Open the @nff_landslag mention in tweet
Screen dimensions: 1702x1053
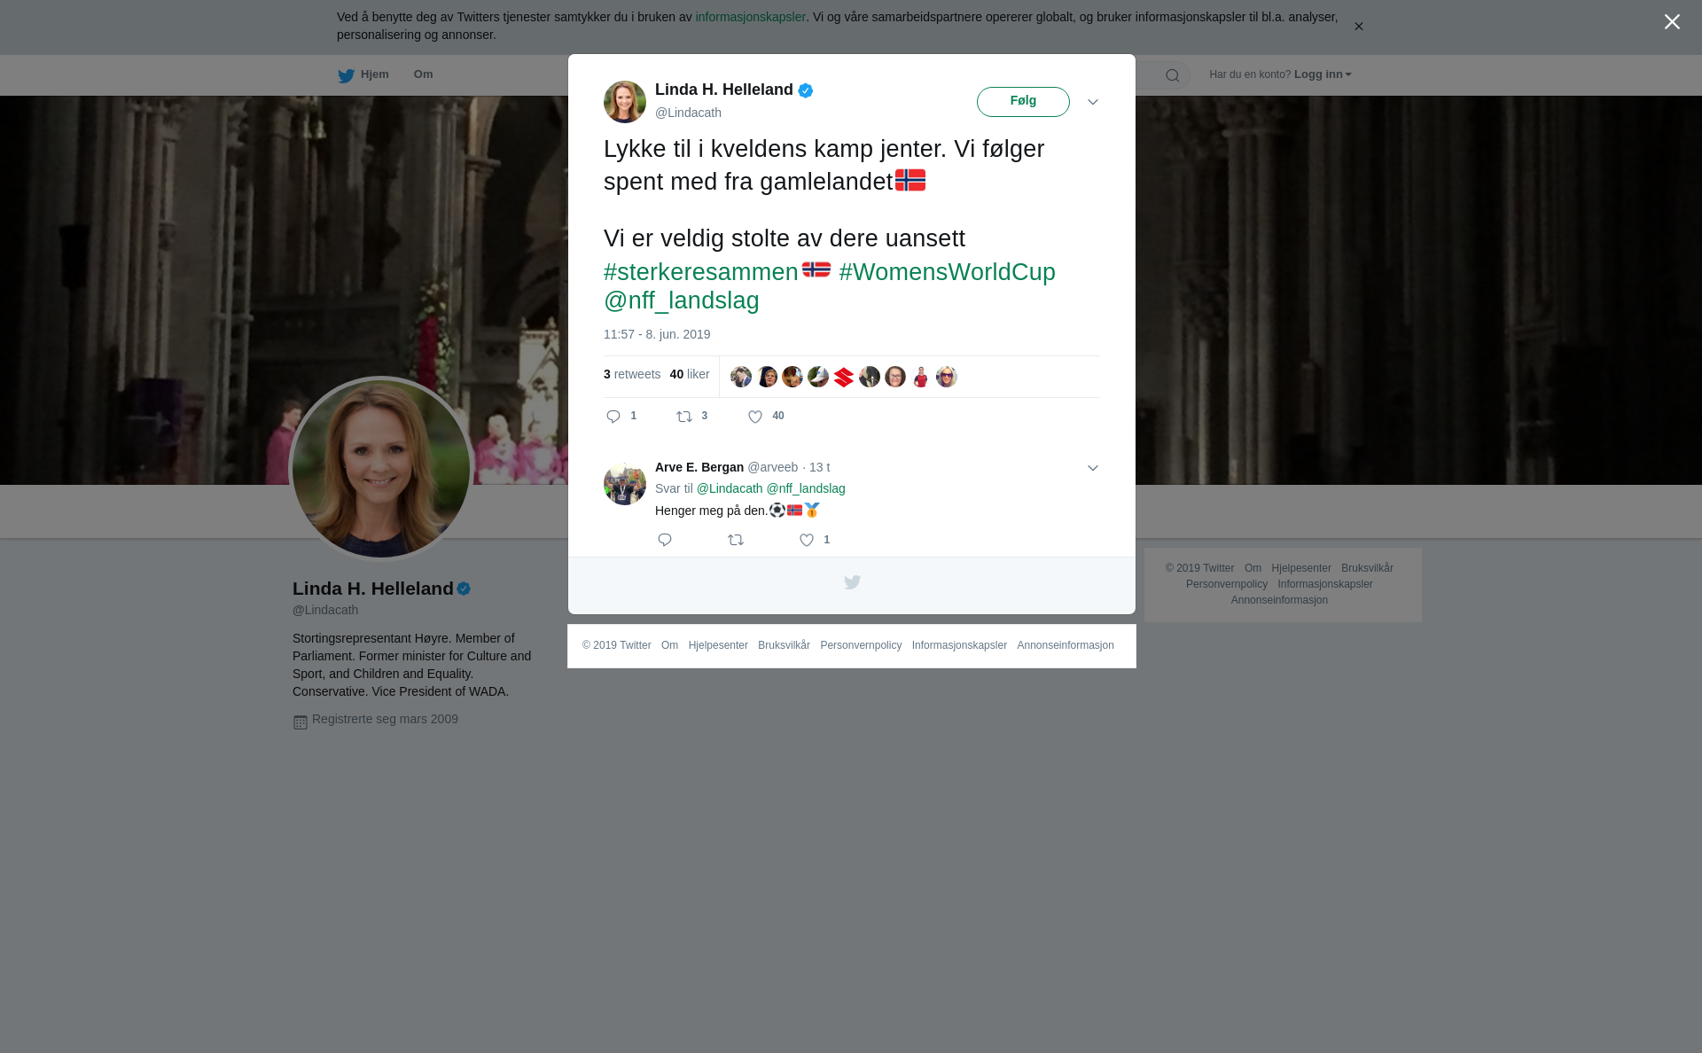point(682,300)
